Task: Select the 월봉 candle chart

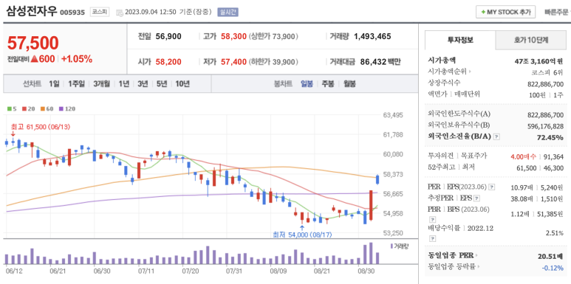Action: coord(349,84)
